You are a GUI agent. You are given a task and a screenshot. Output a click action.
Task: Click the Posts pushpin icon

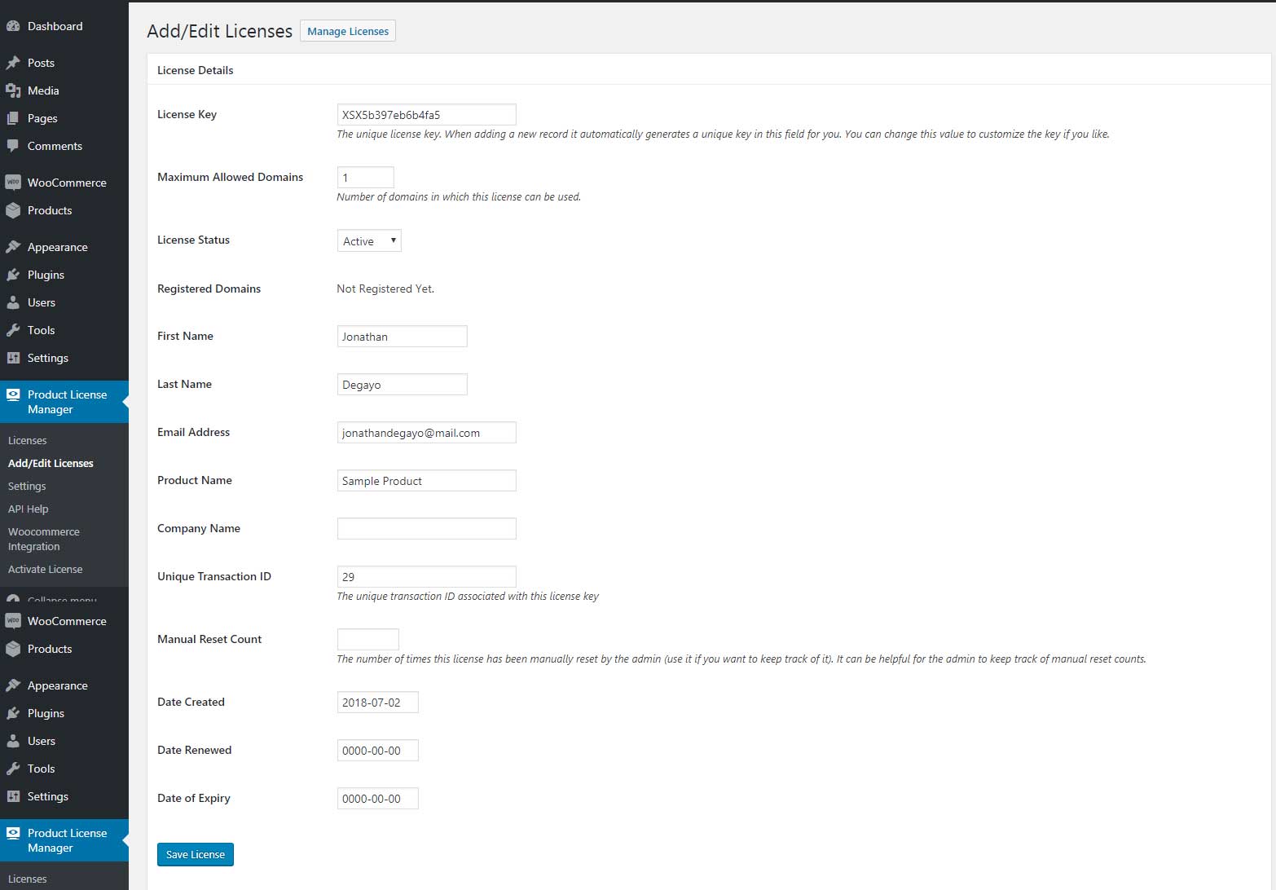coord(13,63)
